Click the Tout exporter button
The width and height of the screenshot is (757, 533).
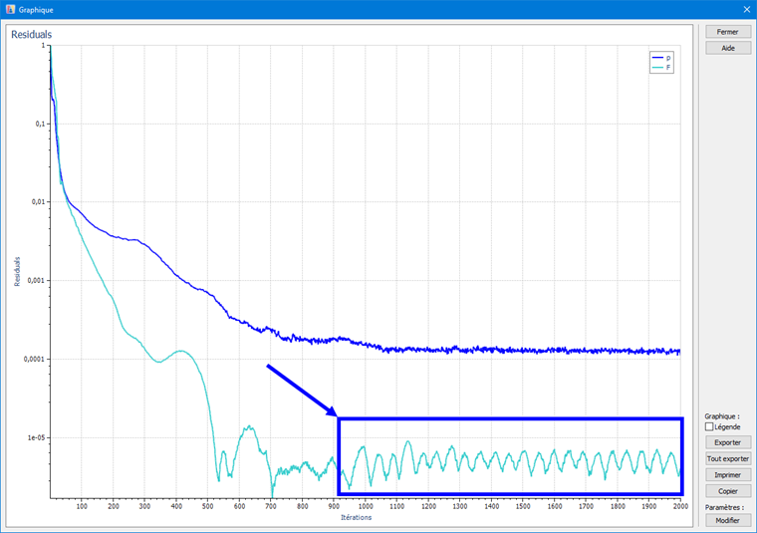tap(727, 458)
